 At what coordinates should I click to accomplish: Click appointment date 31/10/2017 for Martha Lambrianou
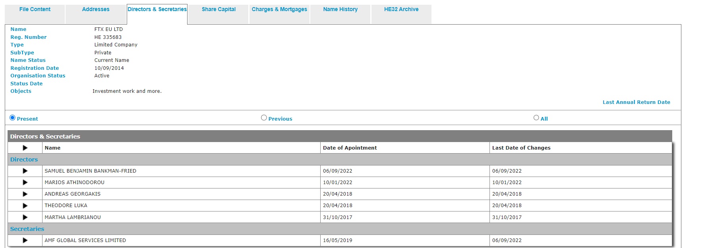point(337,217)
